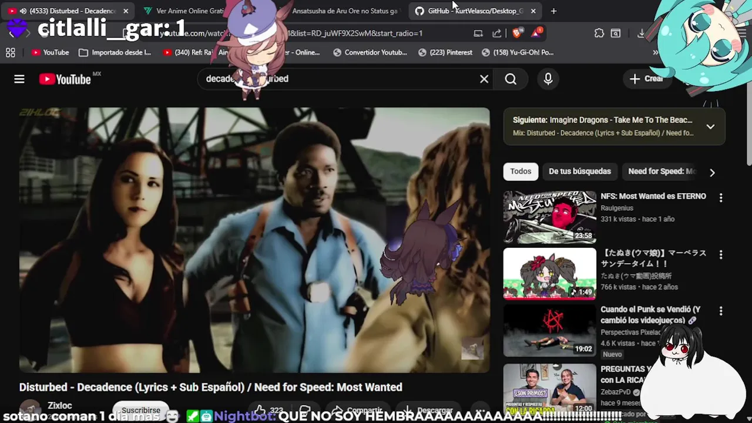Click the Crear button
This screenshot has height=423, width=752.
pos(646,79)
